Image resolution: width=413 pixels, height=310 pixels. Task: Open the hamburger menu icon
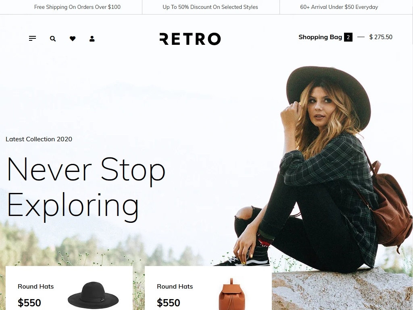[x=32, y=38]
